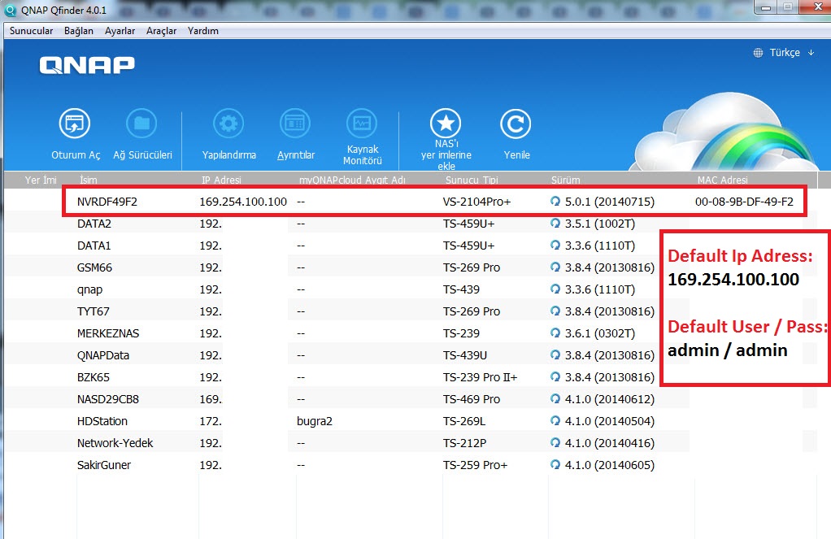Open the Yapılandırma configuration gear icon
This screenshot has width=831, height=539.
[x=228, y=124]
